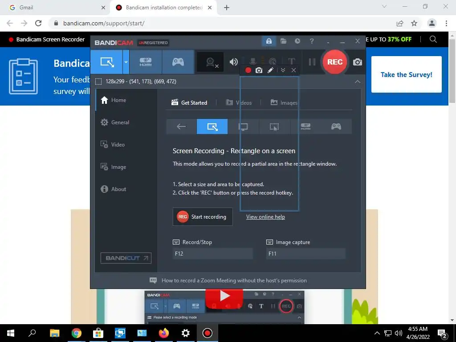456x342 pixels.
Task: Click the BANDICUT button
Action: [x=126, y=258]
